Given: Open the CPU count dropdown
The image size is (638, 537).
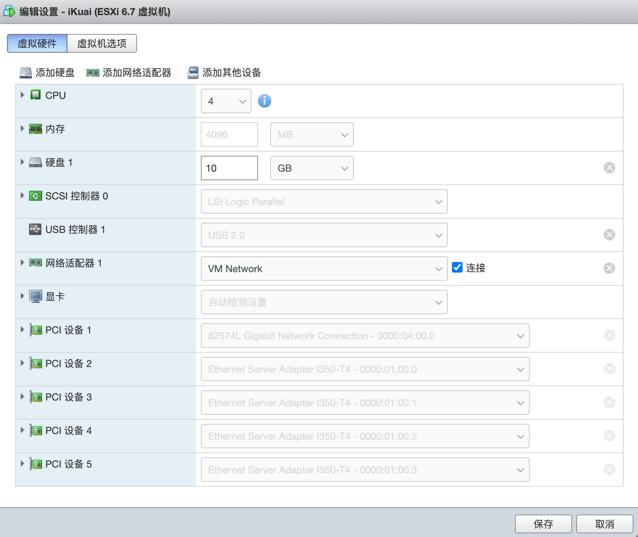Looking at the screenshot, I should [226, 101].
